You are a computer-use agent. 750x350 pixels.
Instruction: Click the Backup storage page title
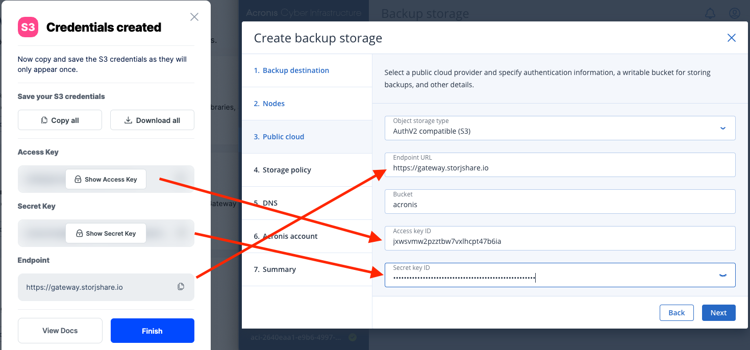(x=425, y=14)
